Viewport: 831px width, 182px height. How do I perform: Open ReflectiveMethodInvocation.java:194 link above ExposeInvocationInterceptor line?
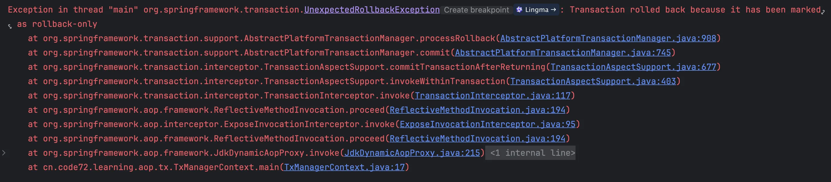477,110
